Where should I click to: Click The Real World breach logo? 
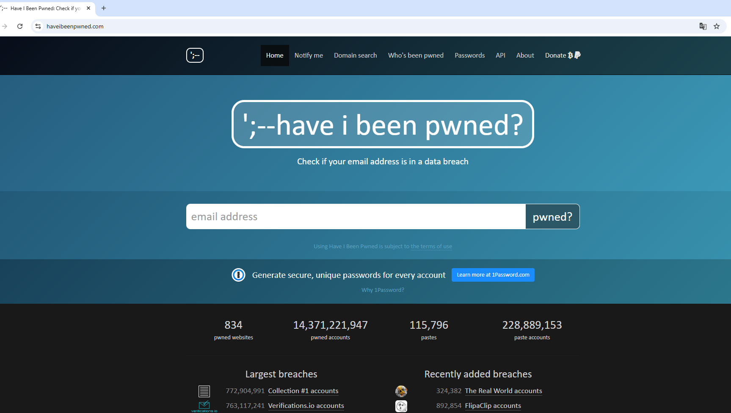click(401, 391)
